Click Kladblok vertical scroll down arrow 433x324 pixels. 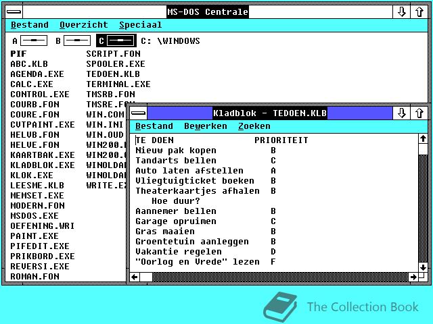tap(423, 267)
